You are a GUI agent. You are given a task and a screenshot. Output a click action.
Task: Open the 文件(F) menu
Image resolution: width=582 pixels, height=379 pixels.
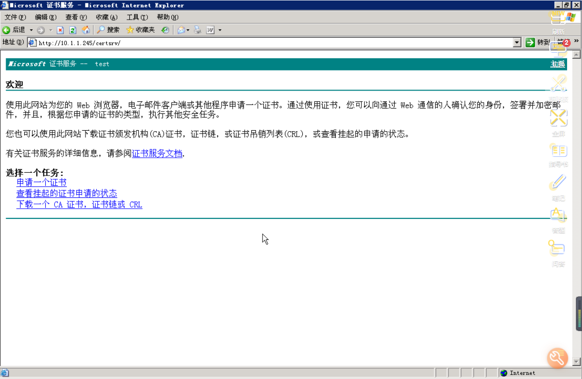15,17
